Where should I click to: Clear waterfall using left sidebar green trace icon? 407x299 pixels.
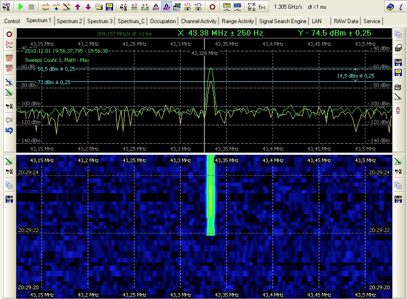tap(9, 161)
